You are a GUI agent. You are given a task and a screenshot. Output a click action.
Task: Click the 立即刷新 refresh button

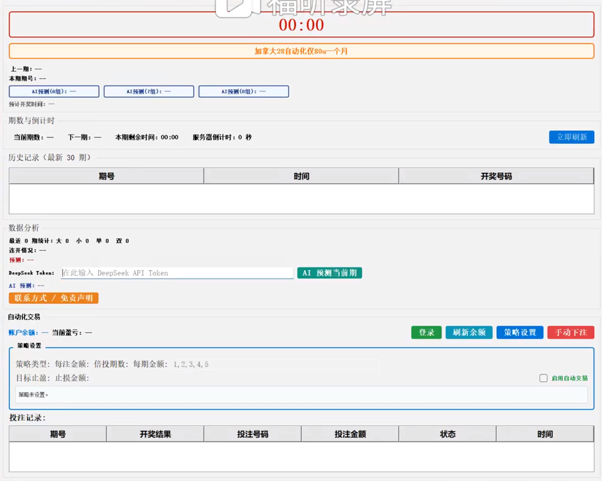pyautogui.click(x=571, y=137)
